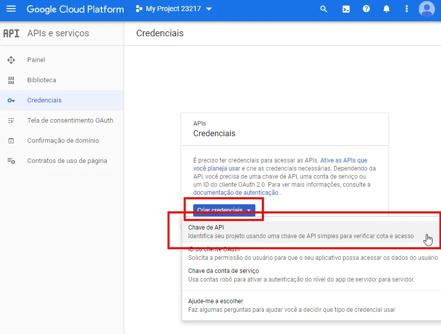The image size is (441, 334).
Task: Select Chave de API option
Action: click(301, 232)
